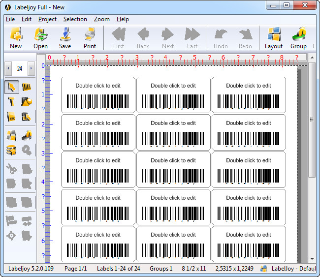The height and width of the screenshot is (277, 320).
Task: Open the Project menu
Action: [x=47, y=19]
